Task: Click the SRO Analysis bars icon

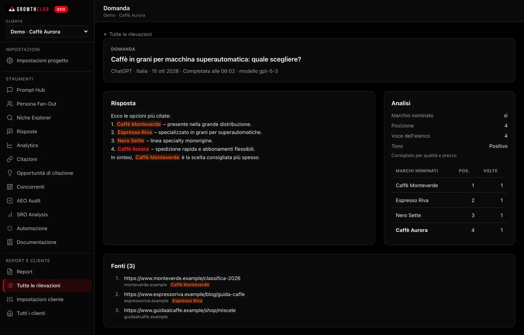Action: coord(10,214)
